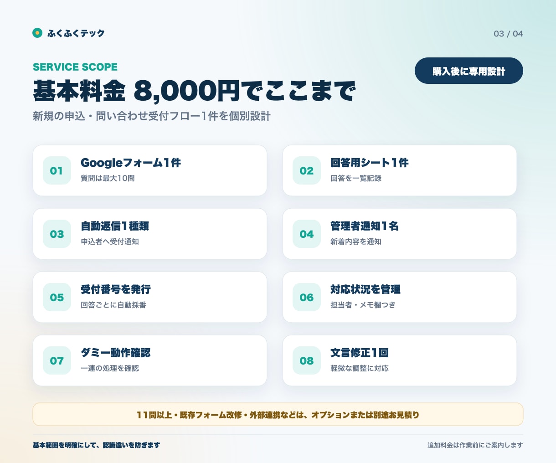Click the 06 number badge
Viewport: 556px width, 463px height.
[x=307, y=297]
